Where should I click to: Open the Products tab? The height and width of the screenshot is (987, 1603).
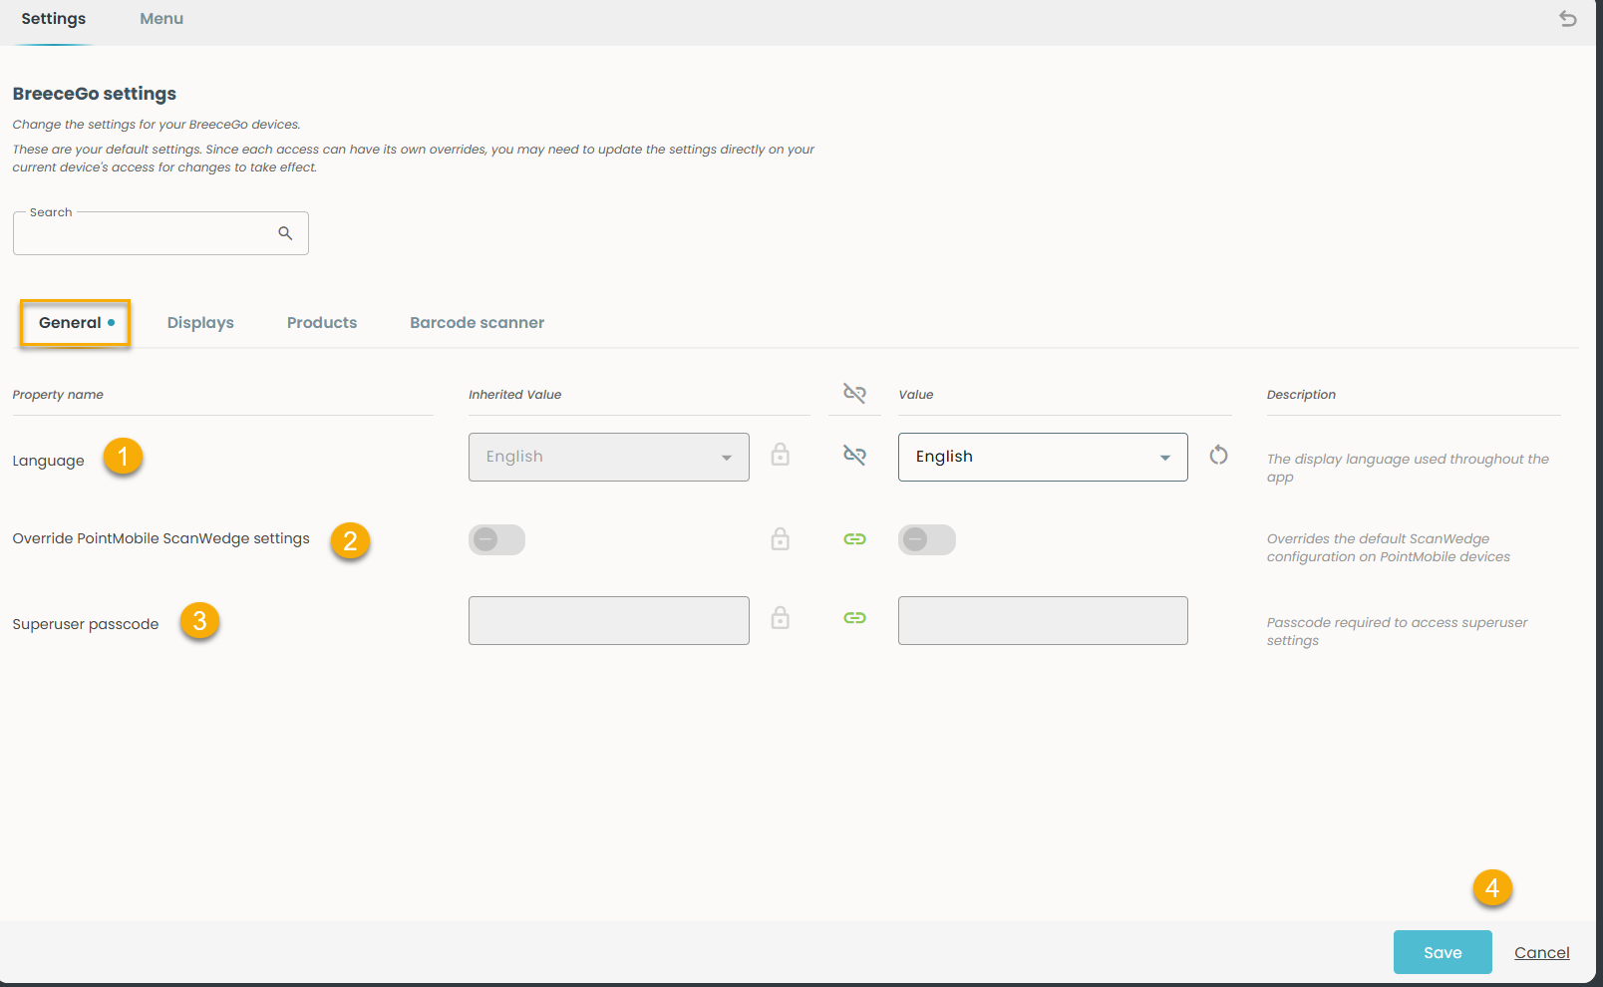click(x=322, y=323)
